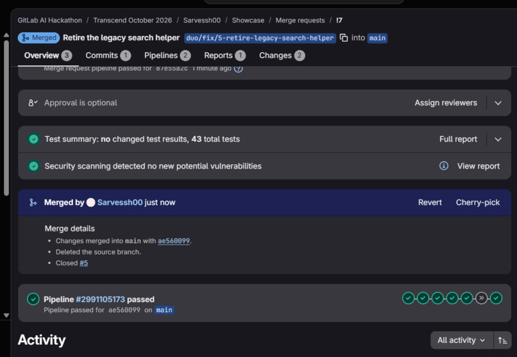Open the skipped pipeline stage icon

click(x=481, y=298)
